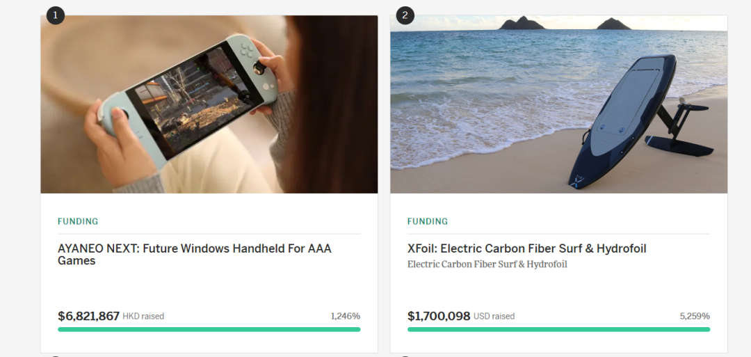Click FUNDING label on the AYANEO card
Screen dimensions: 751x357
tap(78, 221)
